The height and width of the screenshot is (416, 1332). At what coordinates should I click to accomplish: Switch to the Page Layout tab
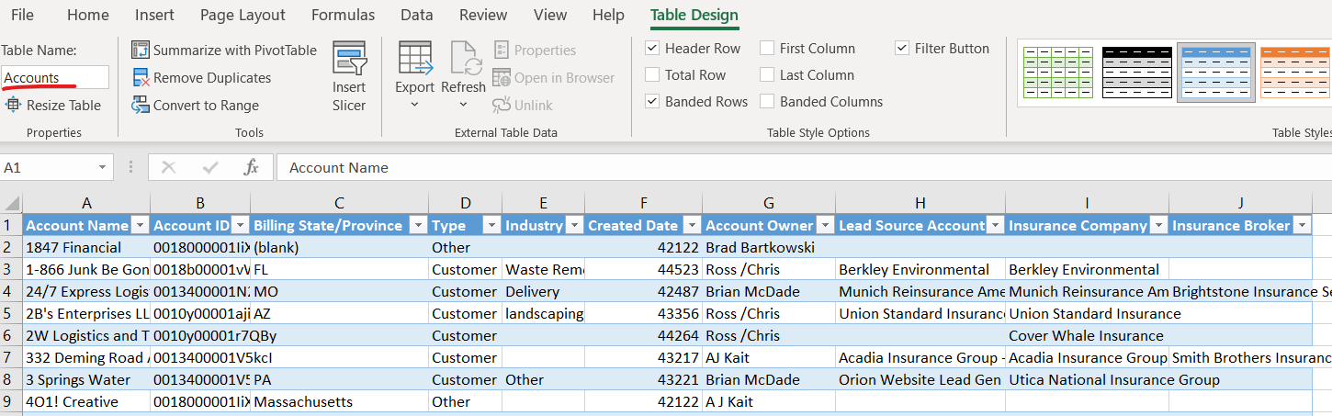[x=243, y=15]
